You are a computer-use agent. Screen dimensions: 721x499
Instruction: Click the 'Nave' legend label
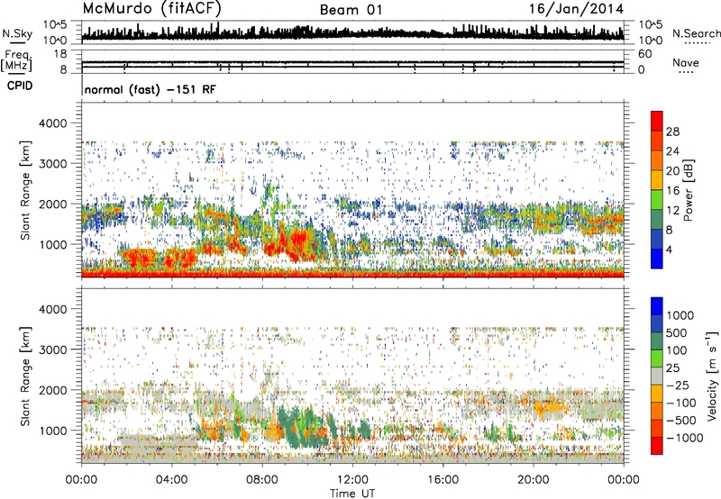click(685, 62)
